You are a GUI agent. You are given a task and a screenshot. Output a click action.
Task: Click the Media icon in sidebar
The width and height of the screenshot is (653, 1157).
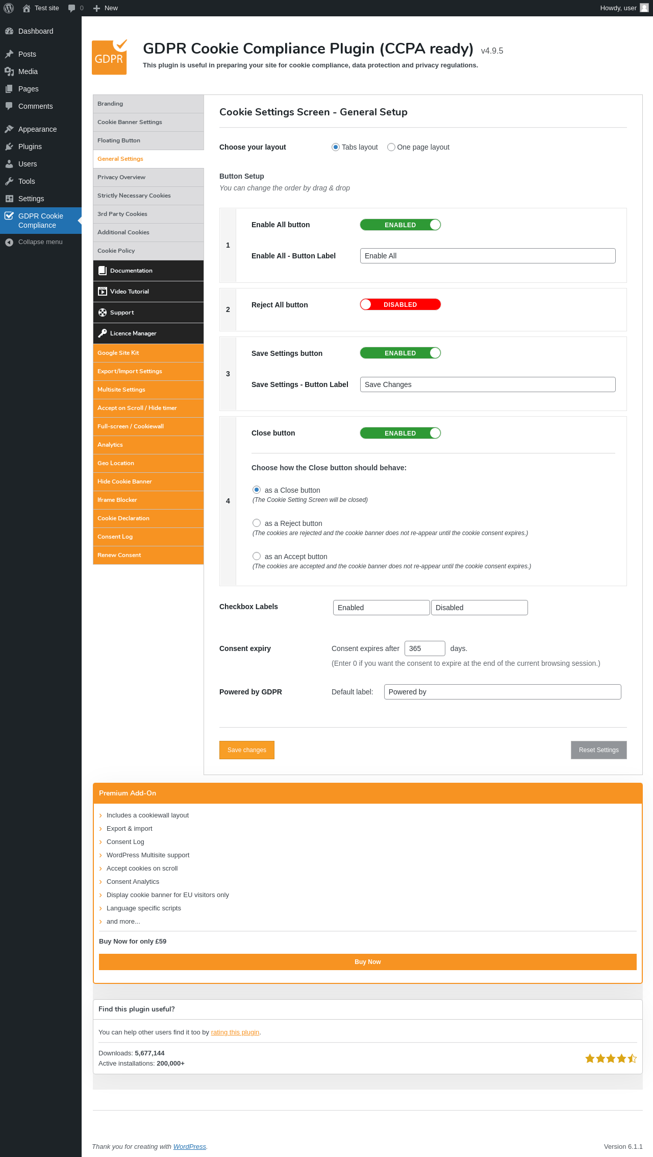[x=9, y=71]
